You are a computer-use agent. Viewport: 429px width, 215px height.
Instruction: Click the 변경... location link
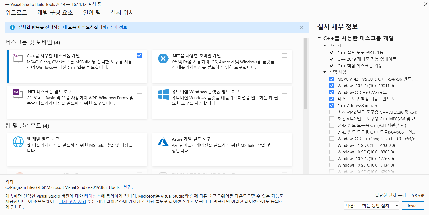coord(129,187)
